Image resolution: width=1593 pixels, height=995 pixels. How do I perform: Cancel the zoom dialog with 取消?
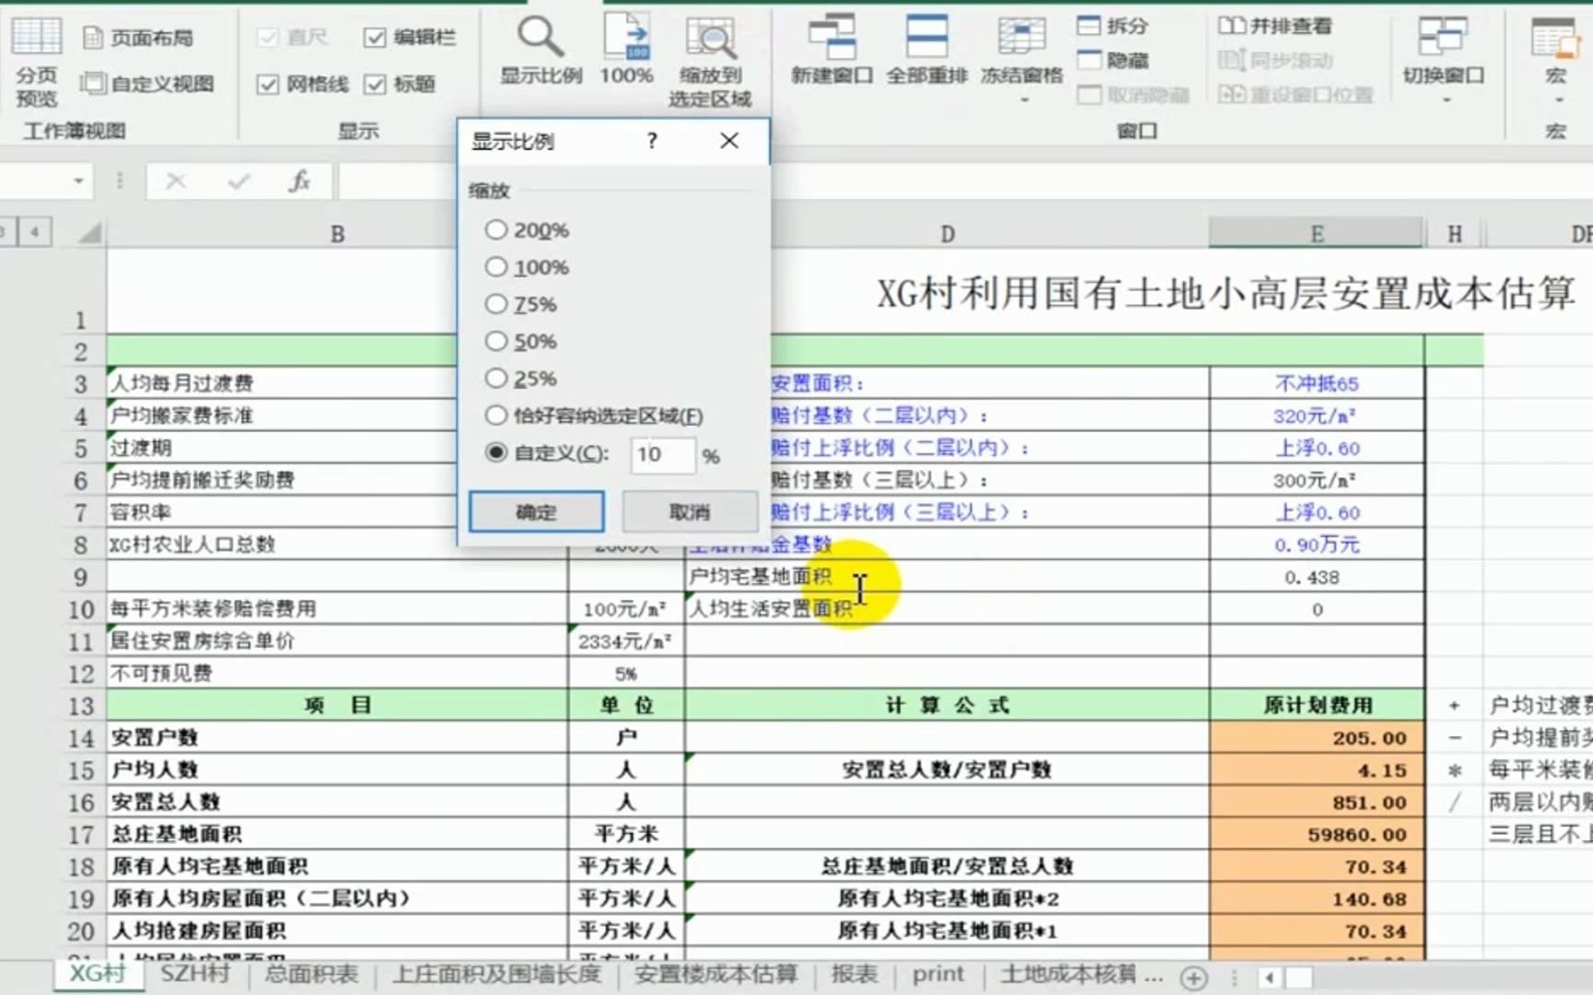690,512
